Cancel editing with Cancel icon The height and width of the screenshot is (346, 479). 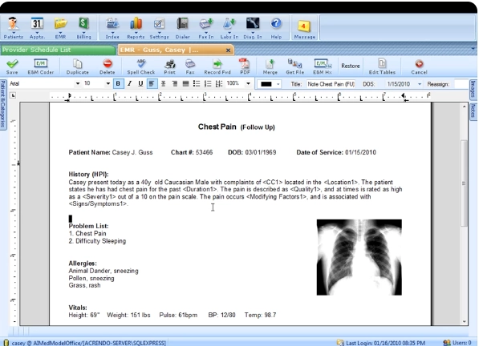pyautogui.click(x=419, y=66)
